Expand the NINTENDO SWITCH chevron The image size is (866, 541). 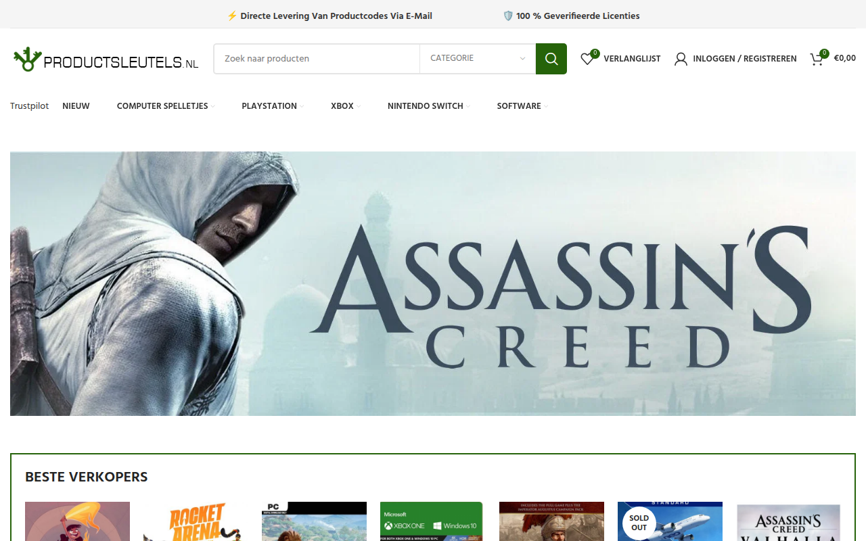(x=468, y=106)
